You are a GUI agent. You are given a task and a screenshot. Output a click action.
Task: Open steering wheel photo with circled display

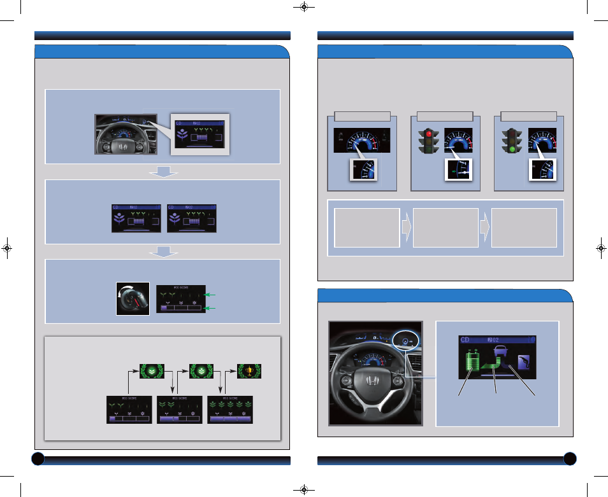tap(376, 374)
